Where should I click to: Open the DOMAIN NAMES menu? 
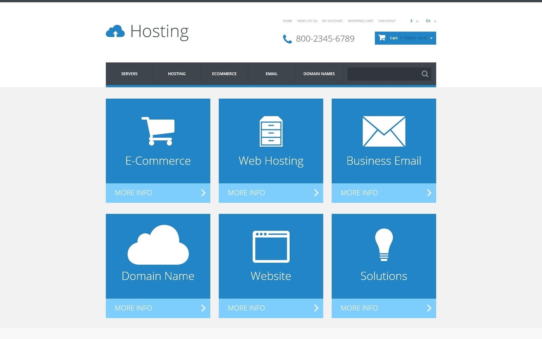pyautogui.click(x=319, y=74)
